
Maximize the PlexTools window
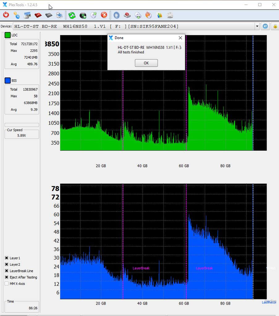pyautogui.click(x=260, y=5)
